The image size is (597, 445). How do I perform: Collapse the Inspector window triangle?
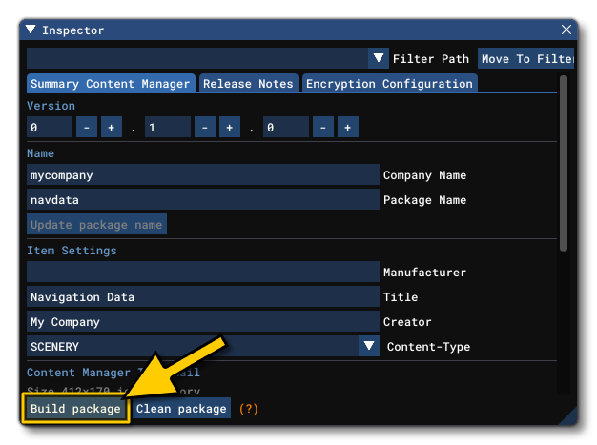31,30
